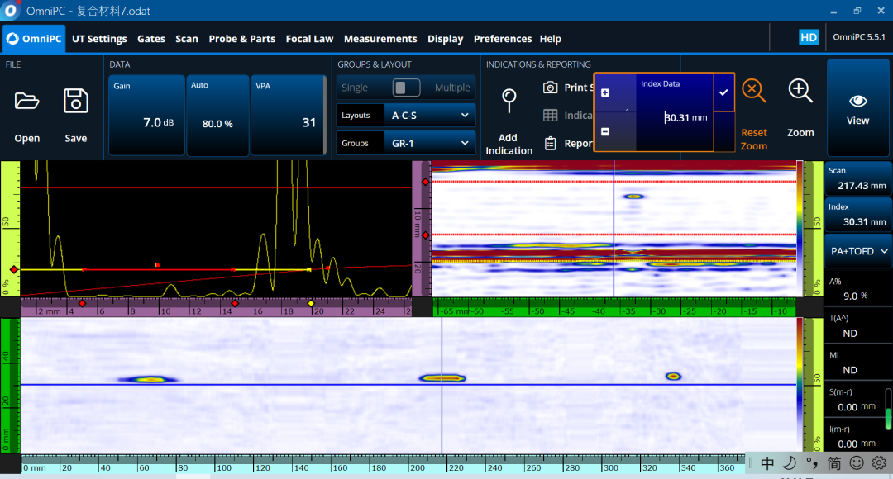Open the Indication table grid icon
Screen dimensions: 893x479
(x=550, y=116)
